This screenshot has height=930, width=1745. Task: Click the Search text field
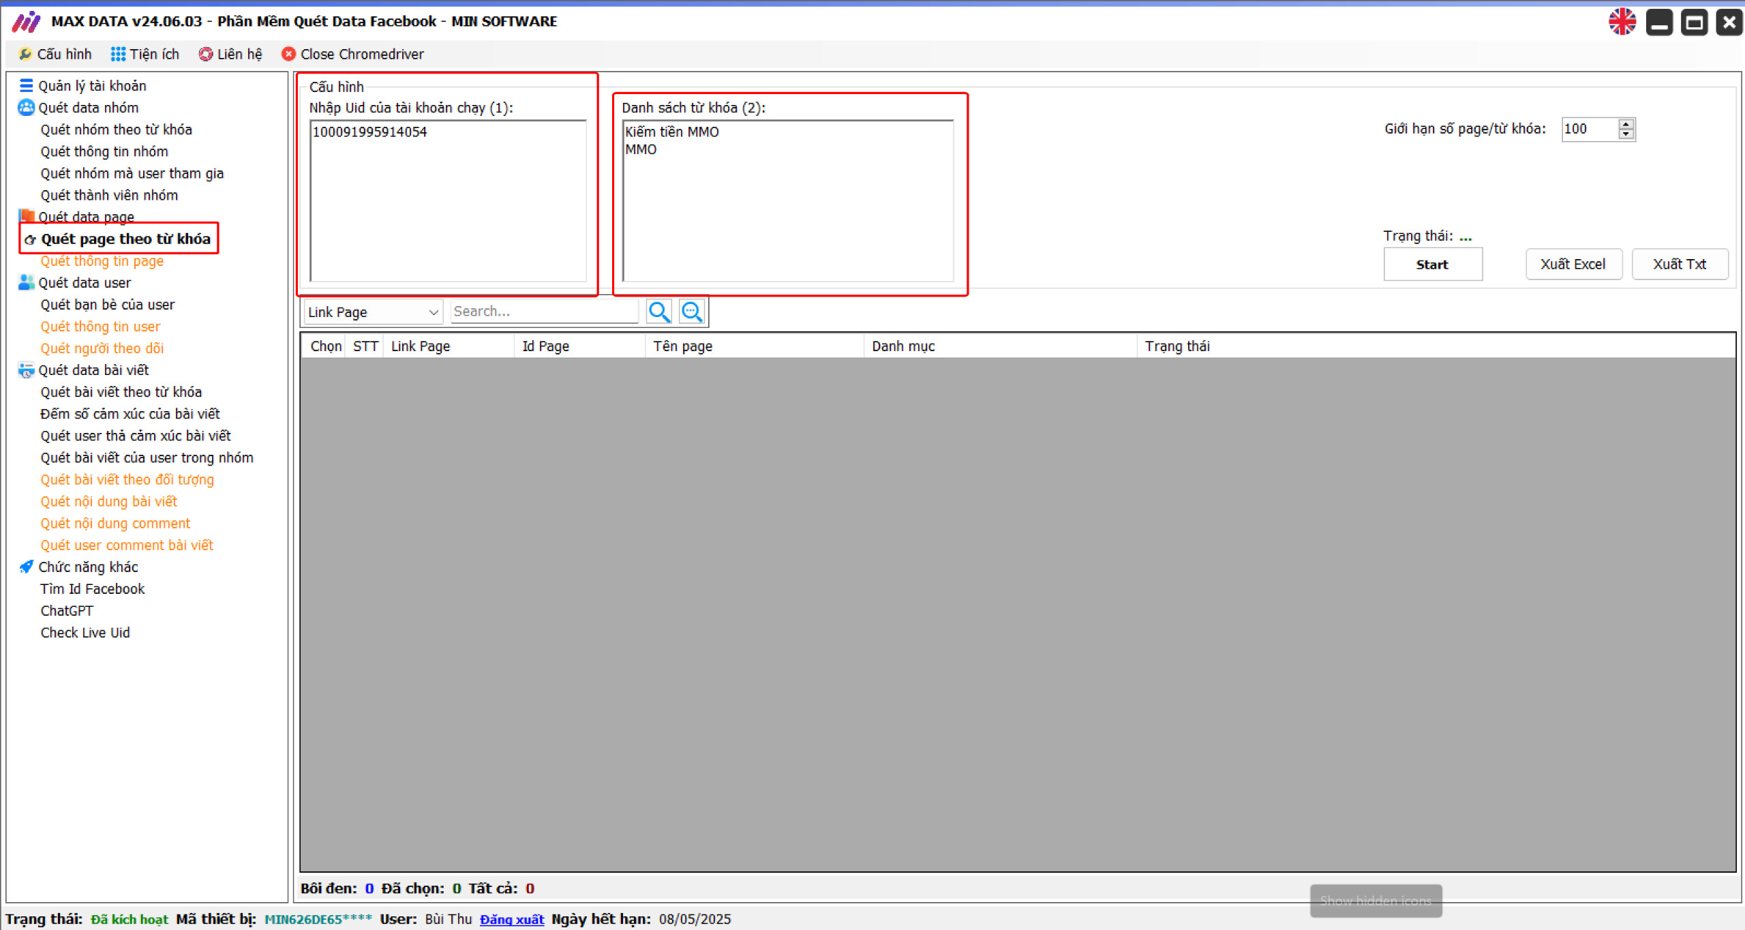[543, 312]
